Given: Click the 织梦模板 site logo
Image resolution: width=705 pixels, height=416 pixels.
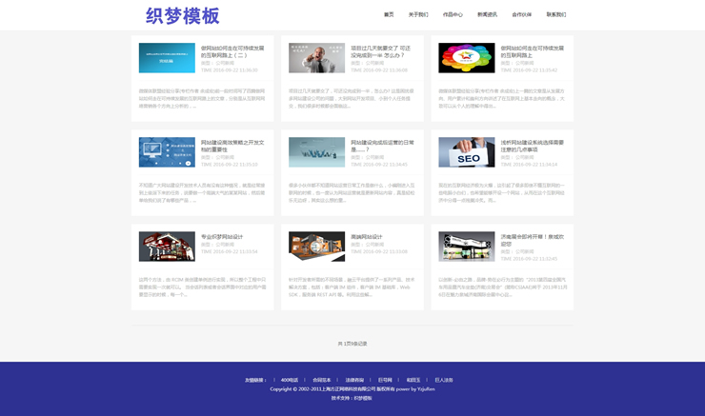Looking at the screenshot, I should pyautogui.click(x=182, y=15).
